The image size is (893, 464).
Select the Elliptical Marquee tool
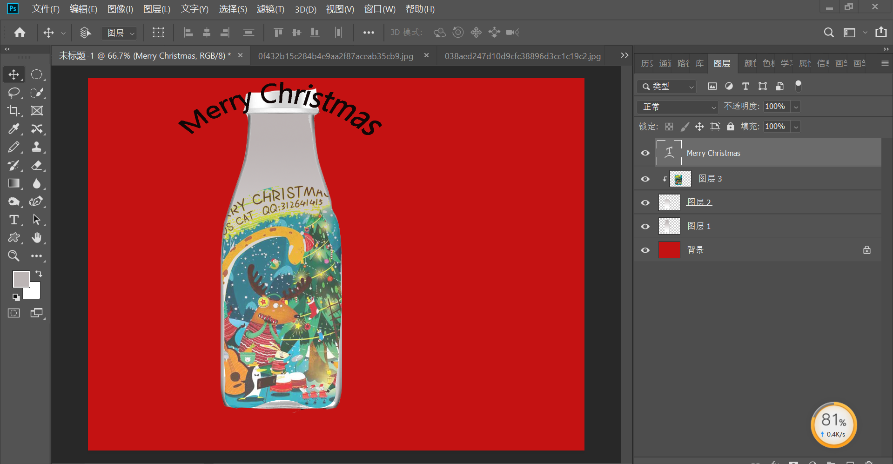click(x=36, y=74)
